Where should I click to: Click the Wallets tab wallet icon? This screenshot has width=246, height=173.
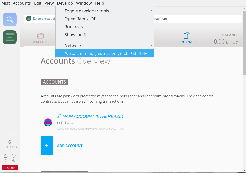40,36
